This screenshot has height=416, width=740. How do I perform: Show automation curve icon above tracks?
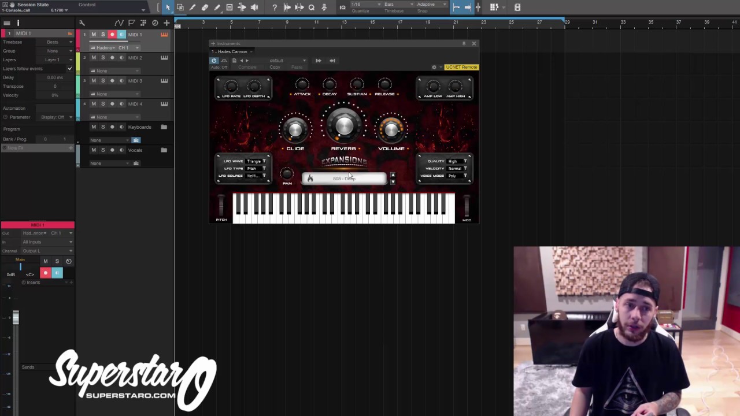pyautogui.click(x=119, y=23)
